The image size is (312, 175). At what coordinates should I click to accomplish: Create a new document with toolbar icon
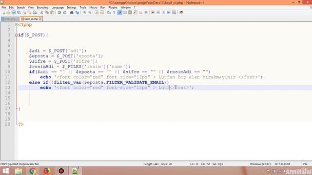click(x=3, y=13)
